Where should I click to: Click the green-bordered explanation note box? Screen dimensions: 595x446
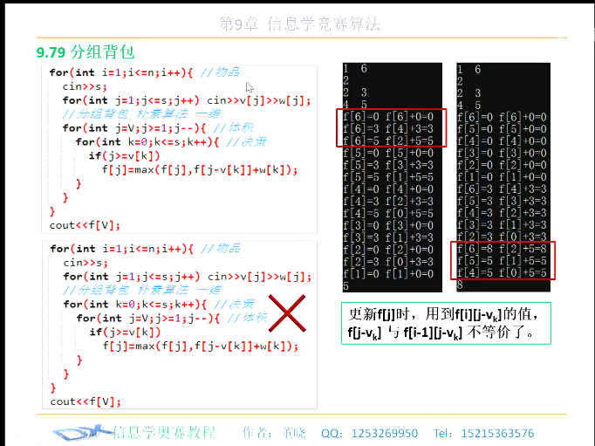click(x=447, y=324)
